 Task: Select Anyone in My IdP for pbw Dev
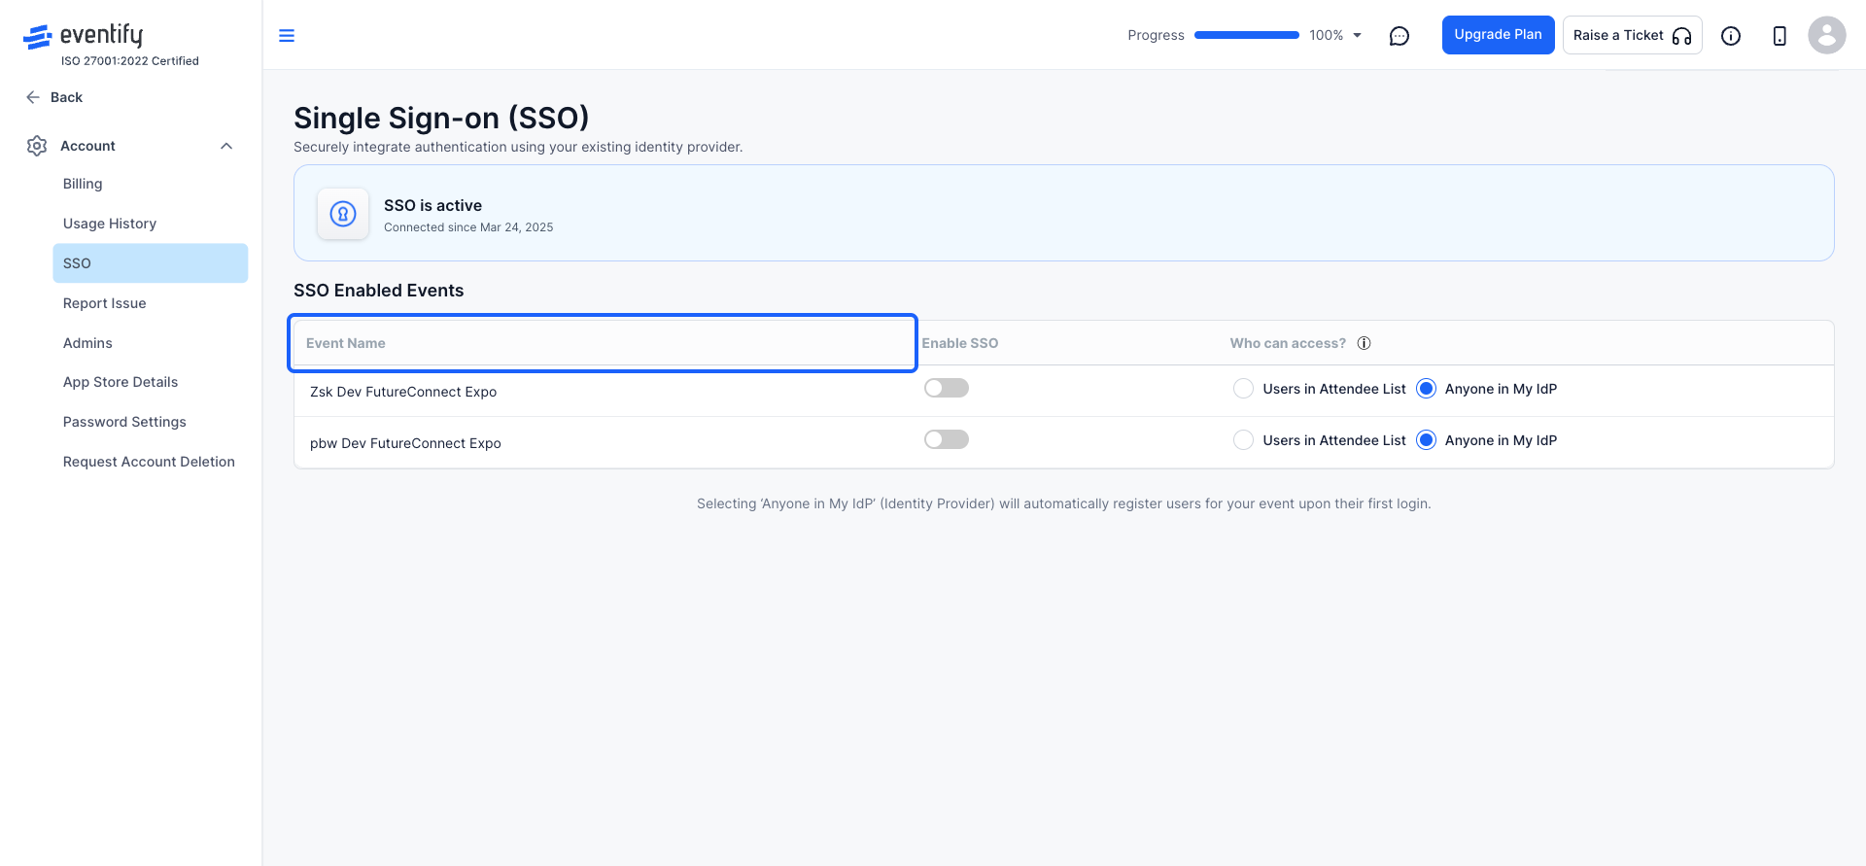[1426, 440]
